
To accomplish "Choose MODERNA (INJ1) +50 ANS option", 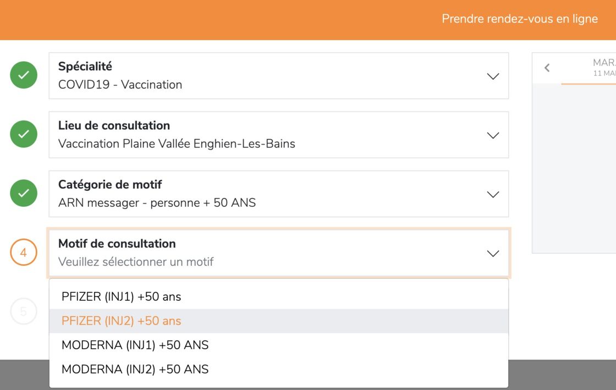I will pyautogui.click(x=278, y=345).
